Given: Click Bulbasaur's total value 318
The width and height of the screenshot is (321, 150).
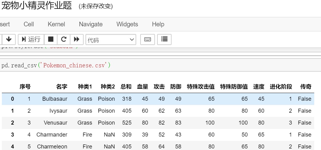Looking at the screenshot, I should click(127, 99).
